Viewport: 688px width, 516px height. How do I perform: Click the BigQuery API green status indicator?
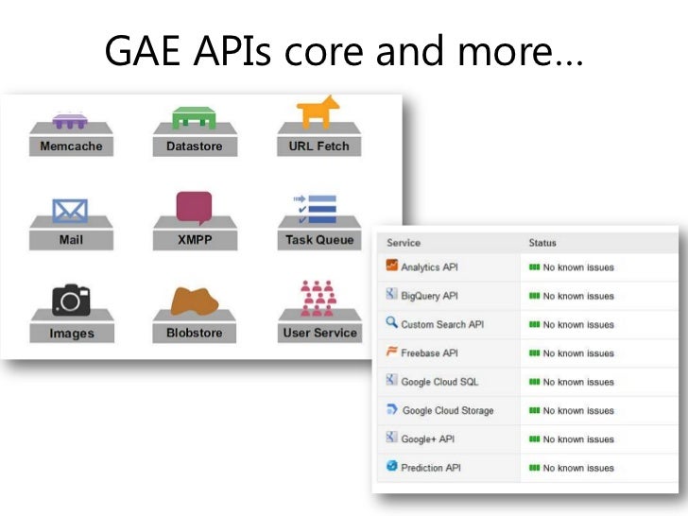(x=534, y=296)
